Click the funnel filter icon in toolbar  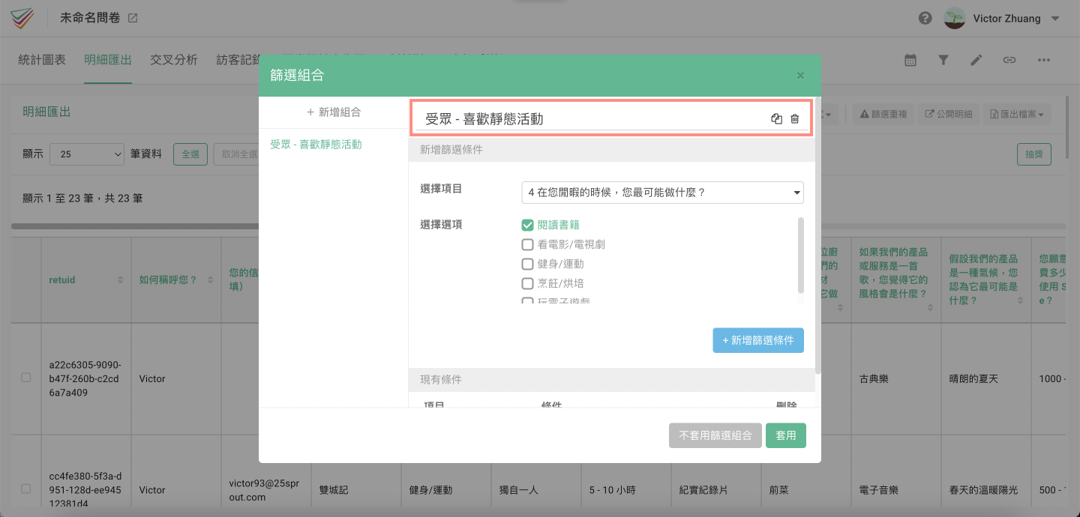pyautogui.click(x=943, y=60)
